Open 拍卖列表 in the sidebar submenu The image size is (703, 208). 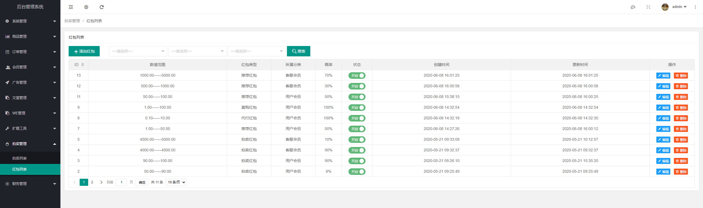[x=19, y=158]
